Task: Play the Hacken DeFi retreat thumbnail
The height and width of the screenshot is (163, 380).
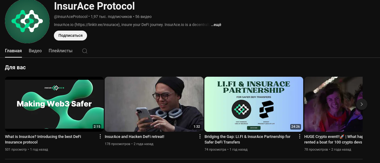Action: [154, 104]
